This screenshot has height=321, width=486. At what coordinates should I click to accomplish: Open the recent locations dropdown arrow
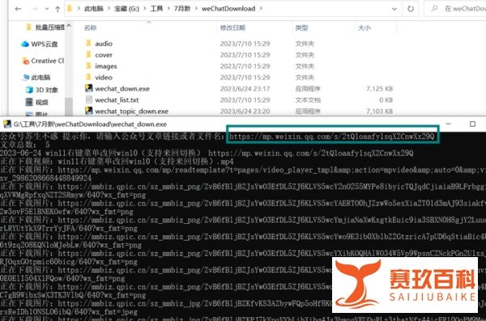[46, 9]
